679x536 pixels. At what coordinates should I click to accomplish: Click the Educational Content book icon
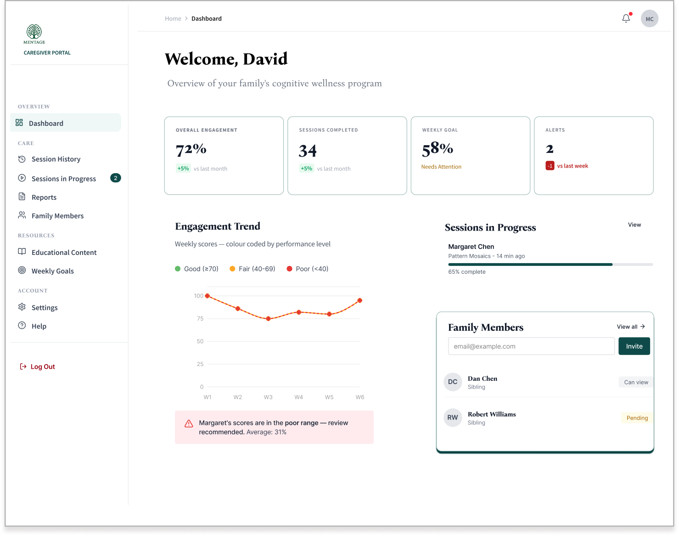click(x=22, y=252)
